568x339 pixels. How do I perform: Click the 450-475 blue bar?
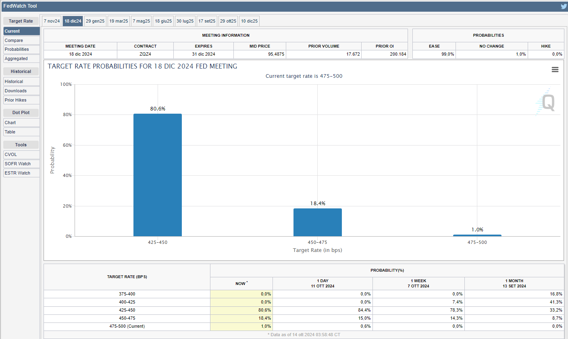[317, 222]
